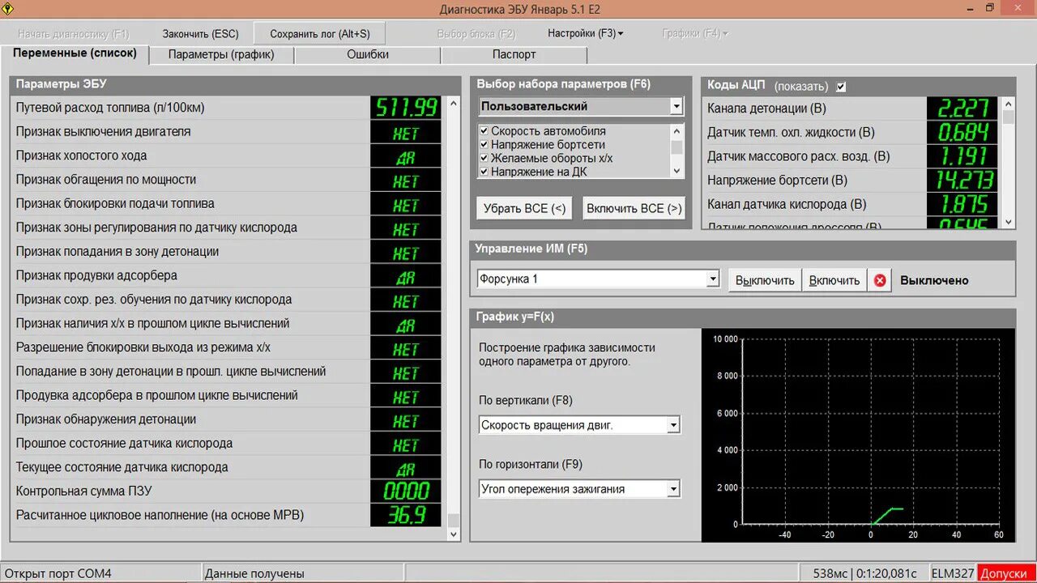Click Открыт порт COM4 status text
Image resolution: width=1037 pixels, height=583 pixels.
(58, 573)
